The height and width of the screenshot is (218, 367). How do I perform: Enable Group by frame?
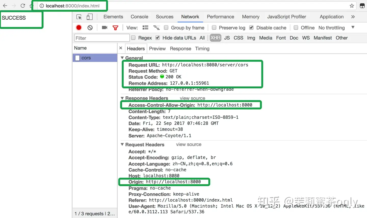pos(166,28)
